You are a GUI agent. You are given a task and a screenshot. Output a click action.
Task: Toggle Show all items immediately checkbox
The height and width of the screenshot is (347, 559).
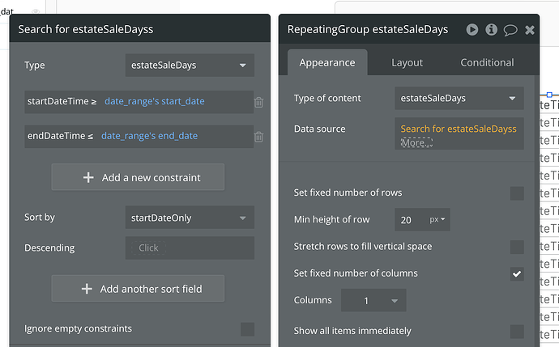pos(517,331)
